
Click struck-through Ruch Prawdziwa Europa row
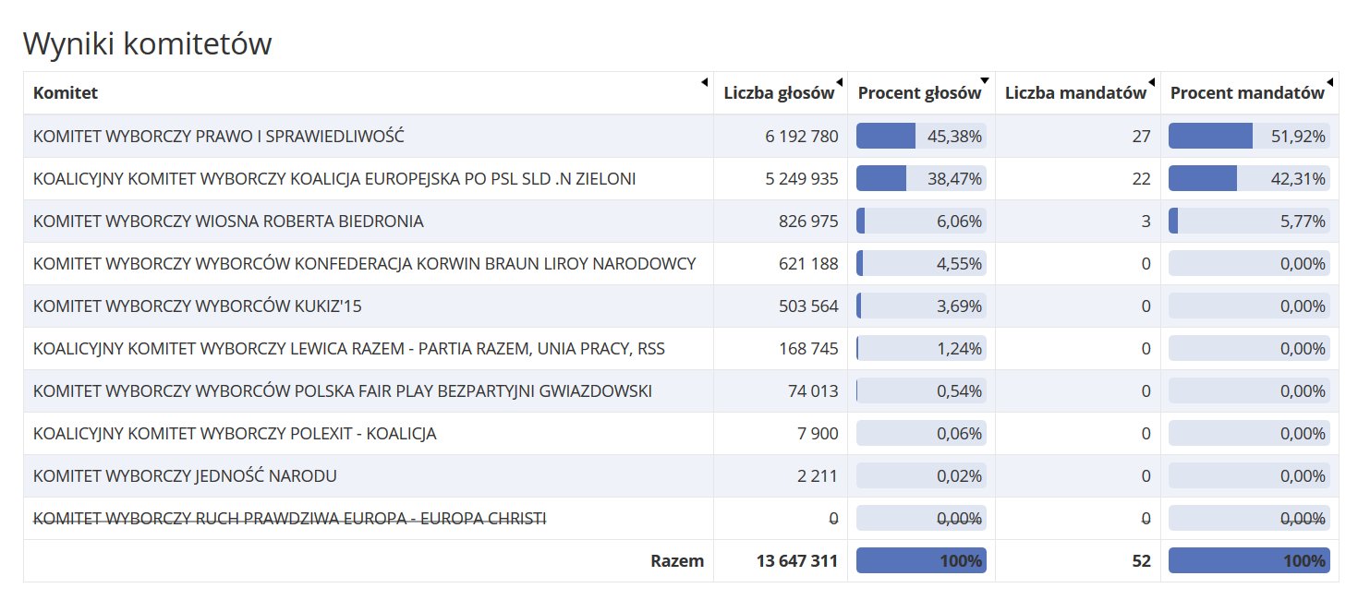(681, 518)
